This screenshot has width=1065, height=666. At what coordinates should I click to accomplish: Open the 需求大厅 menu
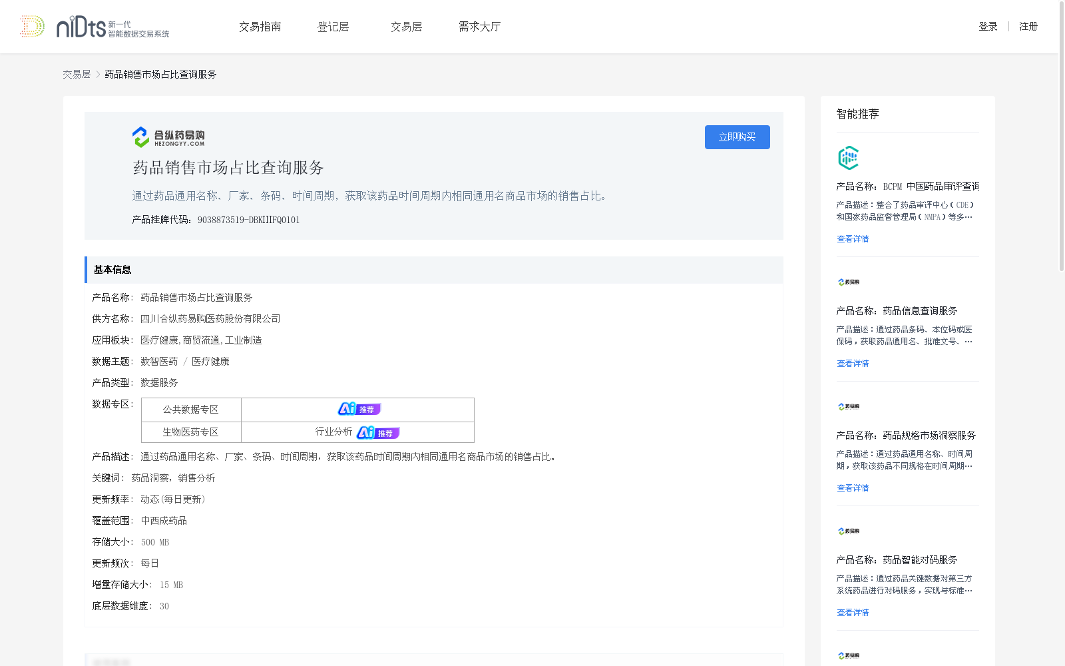[x=479, y=27]
